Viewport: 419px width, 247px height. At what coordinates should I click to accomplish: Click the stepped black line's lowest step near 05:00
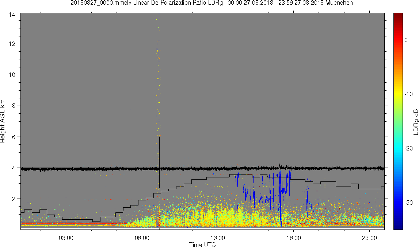click(96, 221)
